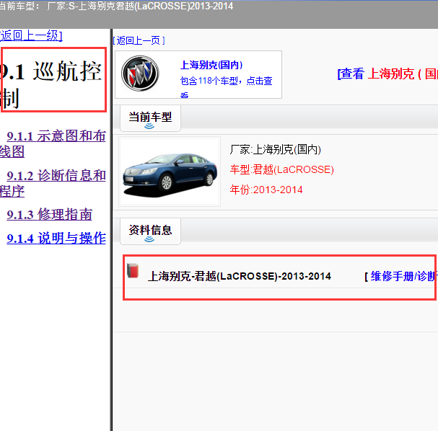The height and width of the screenshot is (431, 438).
Task: Open 上海别克(国内) brand link
Action: click(211, 65)
